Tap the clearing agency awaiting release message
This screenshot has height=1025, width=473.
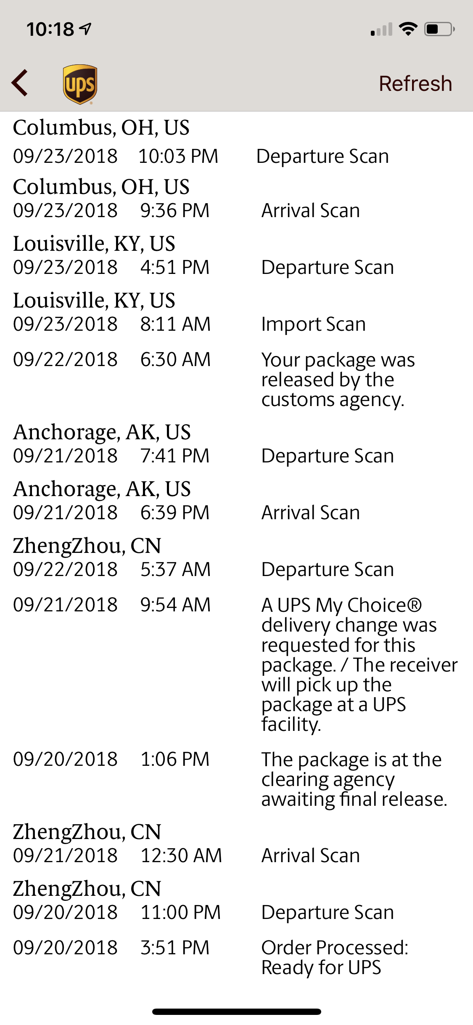(x=354, y=779)
